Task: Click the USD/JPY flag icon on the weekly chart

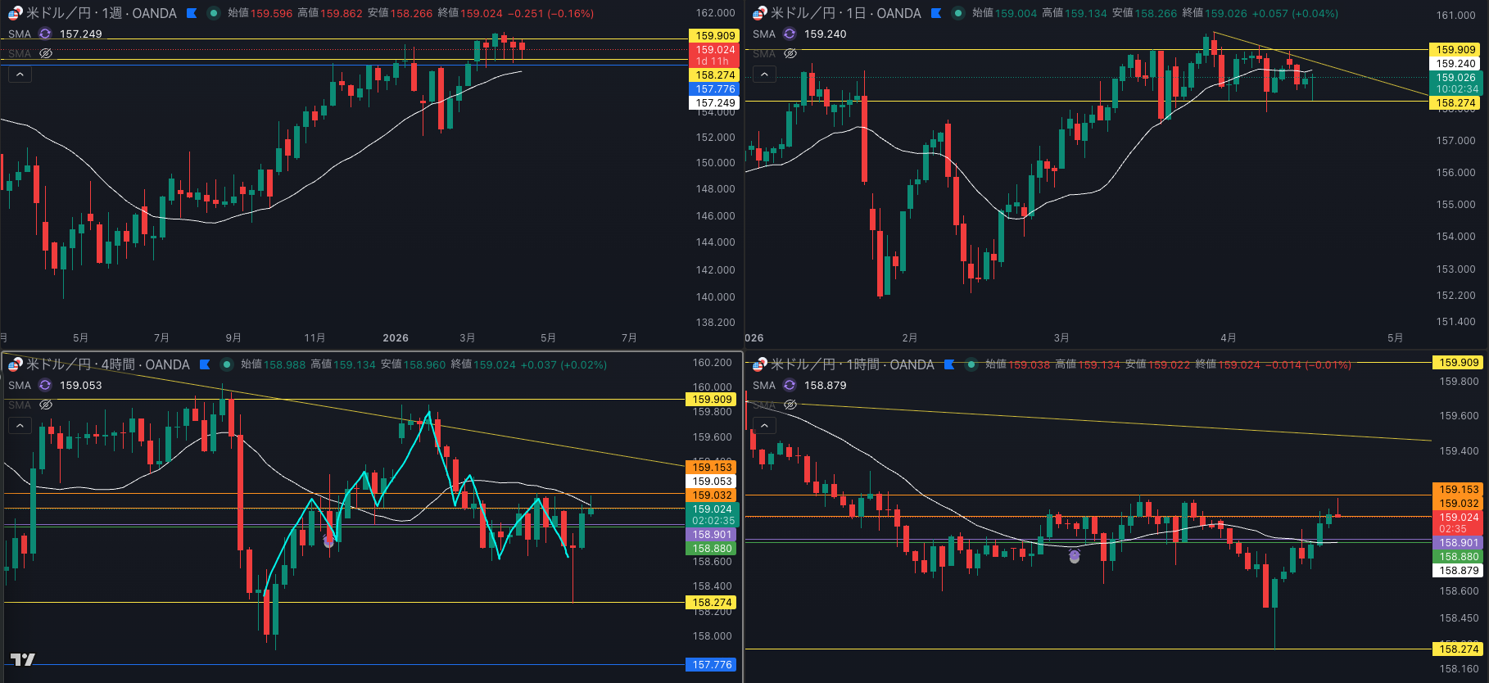Action: (x=15, y=13)
